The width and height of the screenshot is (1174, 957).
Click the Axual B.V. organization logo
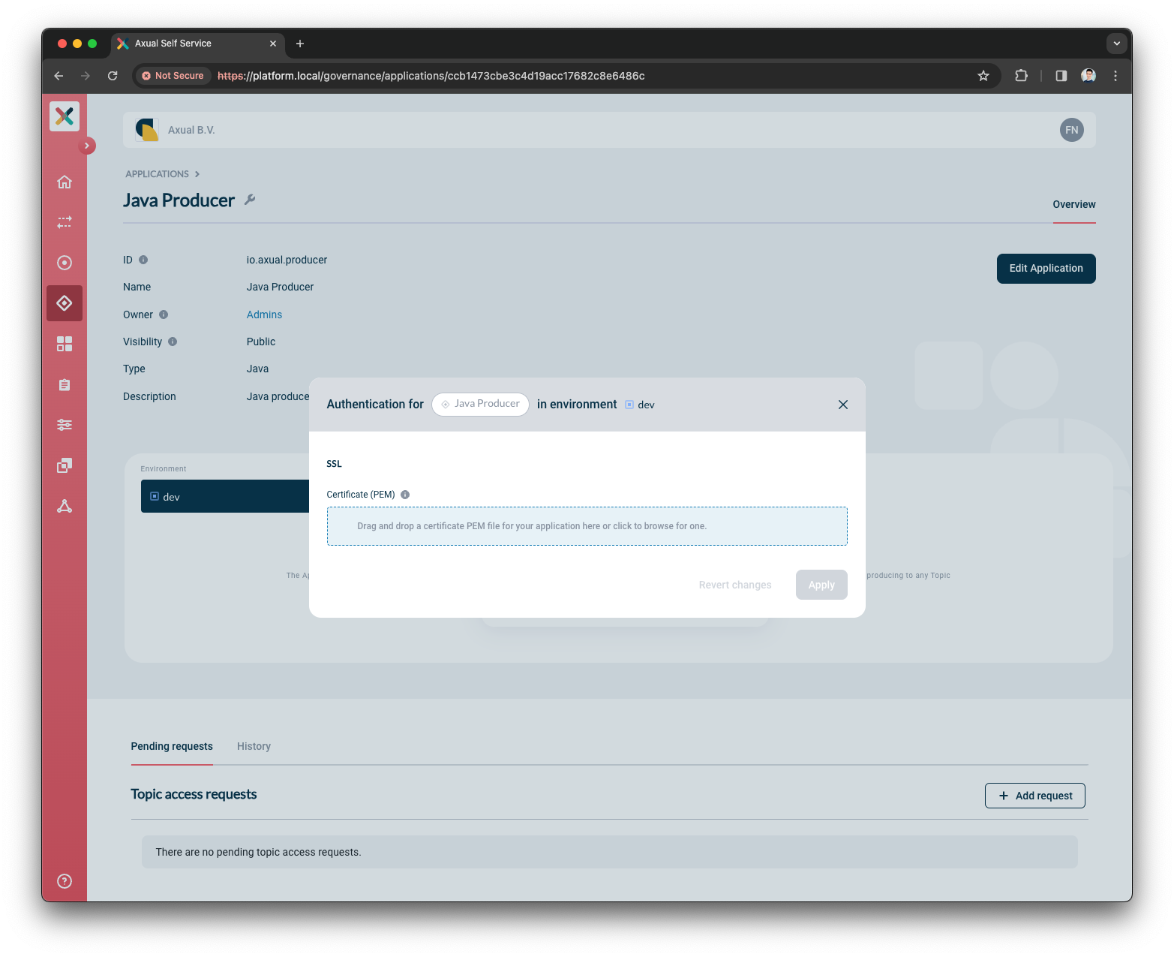147,130
